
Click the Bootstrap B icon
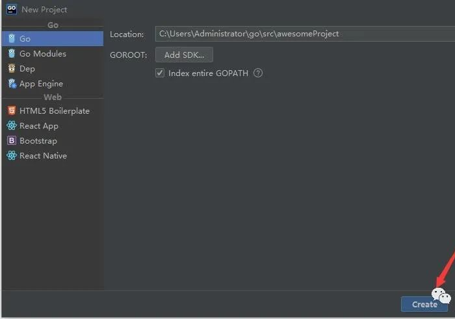(12, 140)
